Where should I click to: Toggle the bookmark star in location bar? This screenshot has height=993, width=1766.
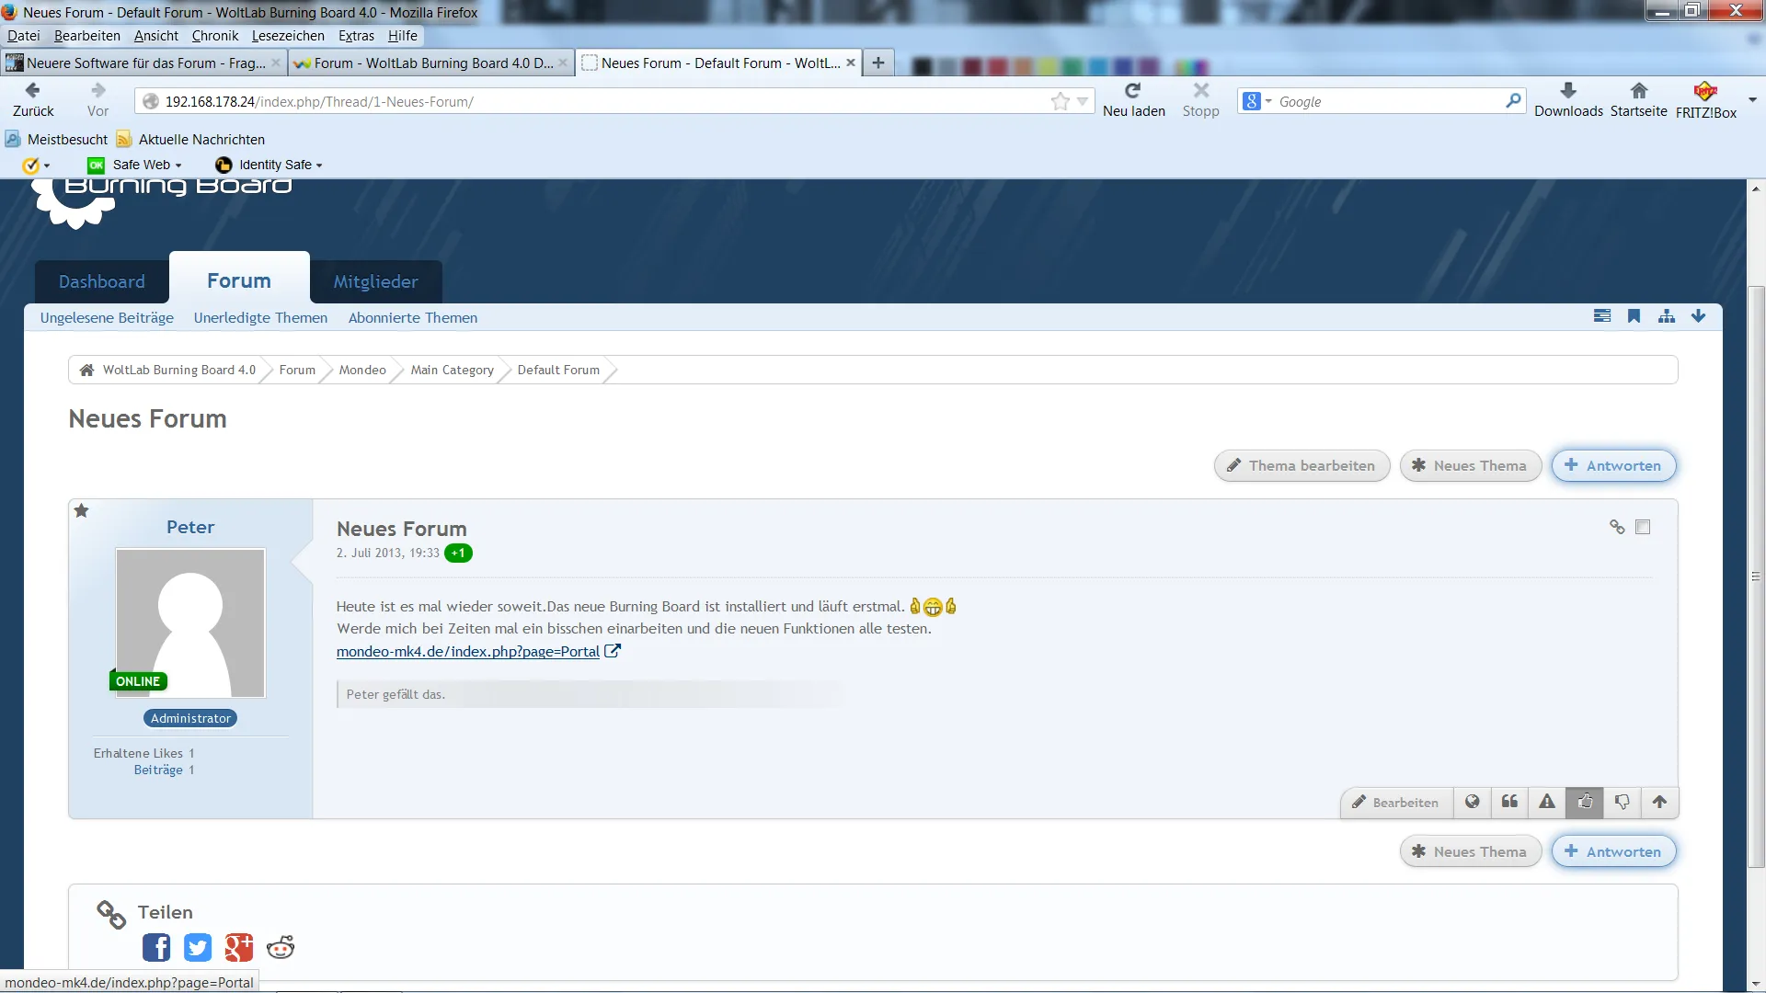point(1061,101)
